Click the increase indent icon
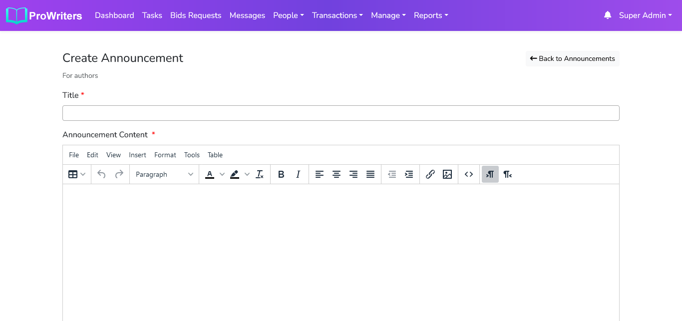682x321 pixels. 409,174
